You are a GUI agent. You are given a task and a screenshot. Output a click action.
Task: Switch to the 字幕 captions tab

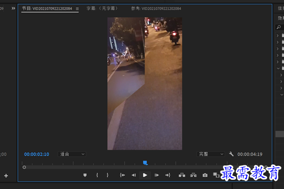[x=102, y=8]
